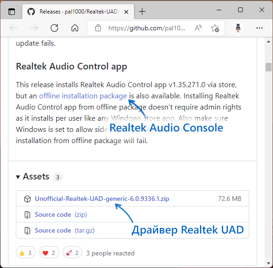Close the Releases pal1000/Realtek-UAD tab
The width and height of the screenshot is (273, 268).
126,12
